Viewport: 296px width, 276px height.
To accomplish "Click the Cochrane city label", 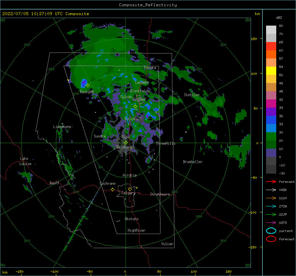I will point(108,183).
